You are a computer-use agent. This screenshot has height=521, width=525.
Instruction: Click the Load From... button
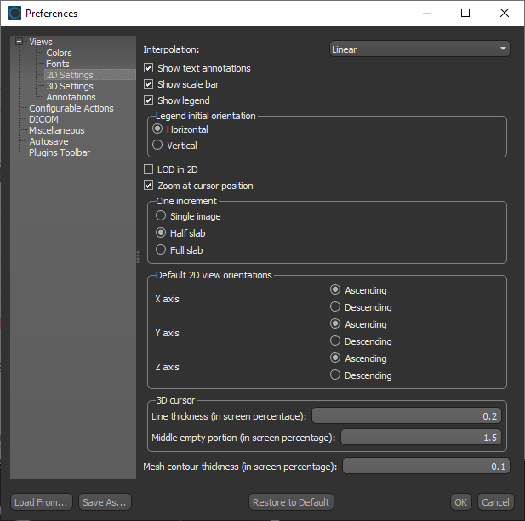click(x=41, y=502)
